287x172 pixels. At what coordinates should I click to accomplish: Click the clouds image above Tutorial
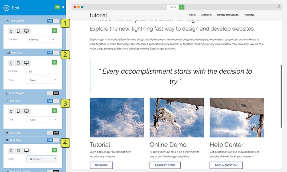tap(117, 117)
